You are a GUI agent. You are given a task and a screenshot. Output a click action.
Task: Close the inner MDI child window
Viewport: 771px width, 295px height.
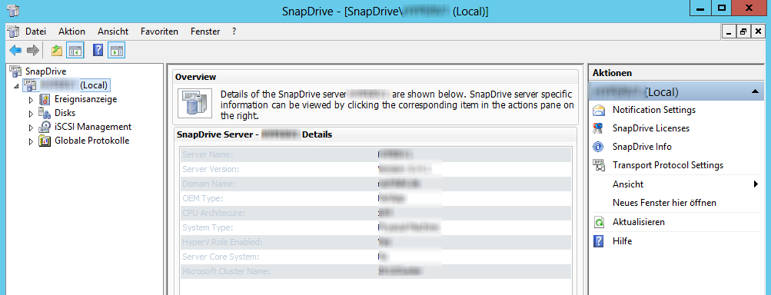758,31
